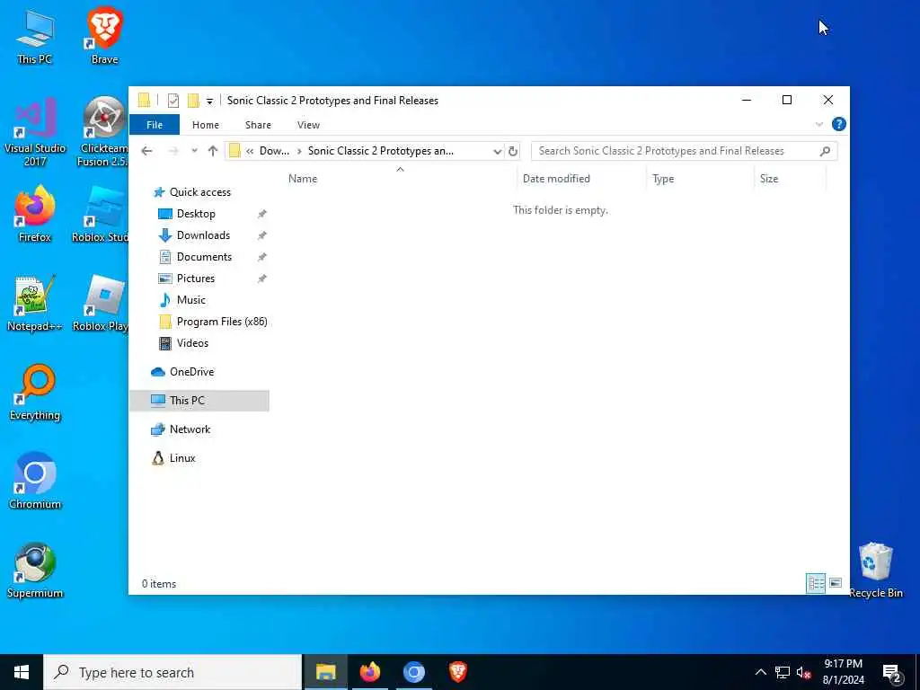
Task: Open the clock showing 9:17 PM
Action: (843, 672)
